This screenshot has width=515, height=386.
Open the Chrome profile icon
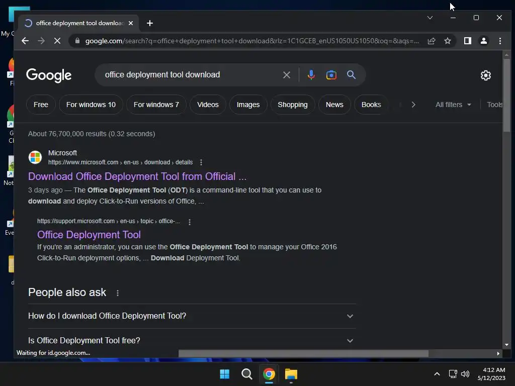click(x=484, y=41)
